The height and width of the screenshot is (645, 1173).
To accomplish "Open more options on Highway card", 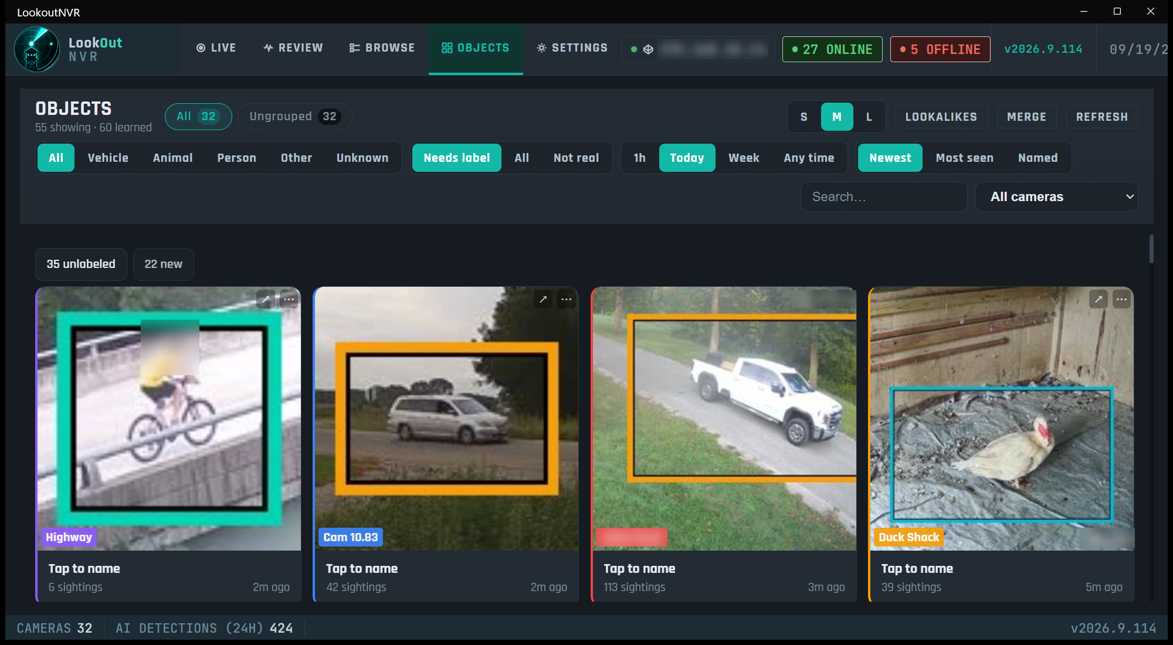I will click(289, 300).
